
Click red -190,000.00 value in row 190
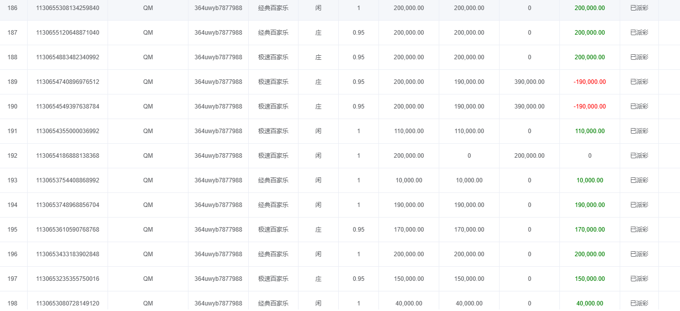coord(590,107)
